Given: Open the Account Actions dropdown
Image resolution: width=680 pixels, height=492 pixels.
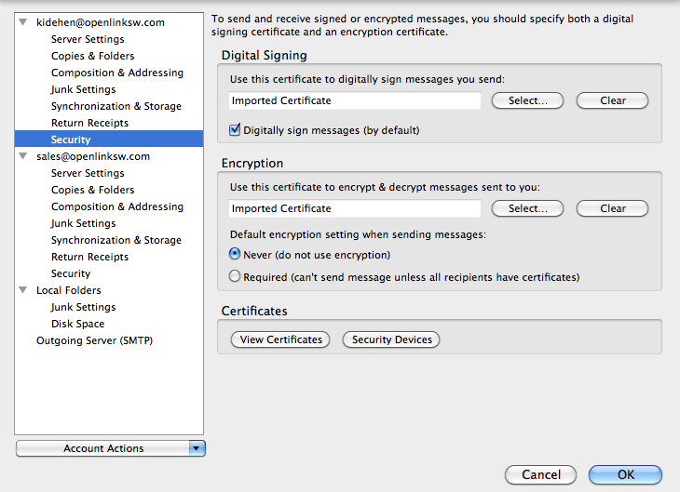Looking at the screenshot, I should [x=111, y=448].
